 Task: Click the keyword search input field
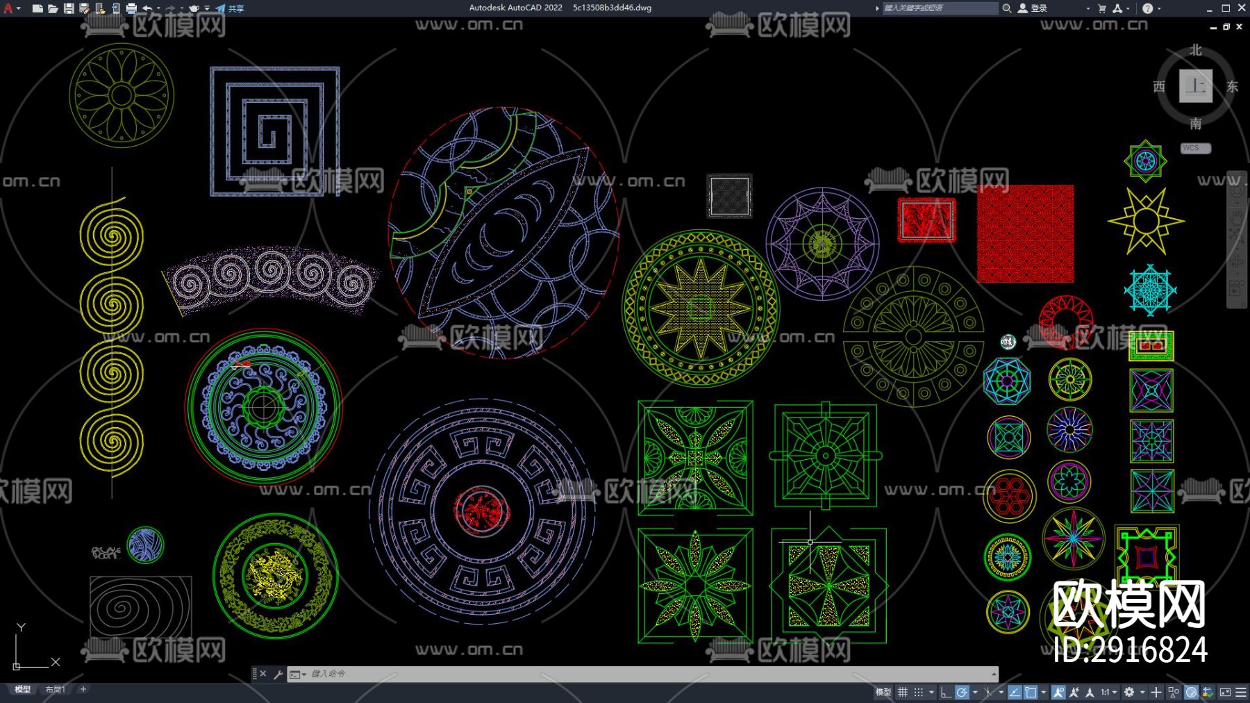pyautogui.click(x=940, y=8)
